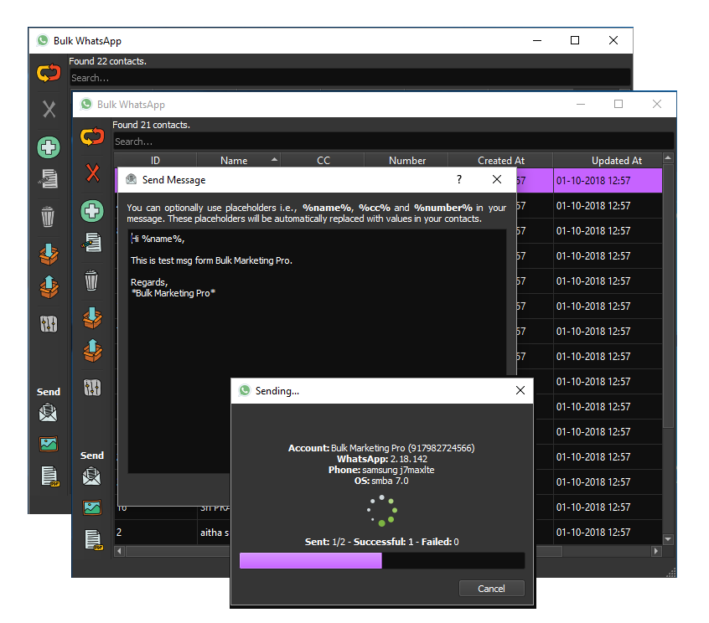Click the purple sending progress bar
This screenshot has width=709, height=623.
(310, 560)
